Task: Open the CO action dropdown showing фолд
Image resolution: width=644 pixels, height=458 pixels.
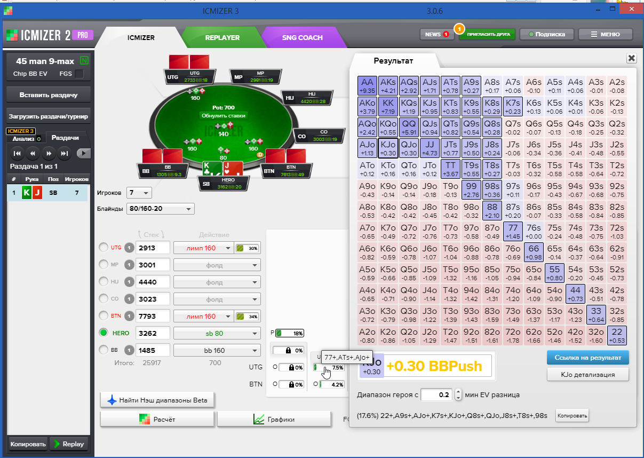Action: coord(217,299)
